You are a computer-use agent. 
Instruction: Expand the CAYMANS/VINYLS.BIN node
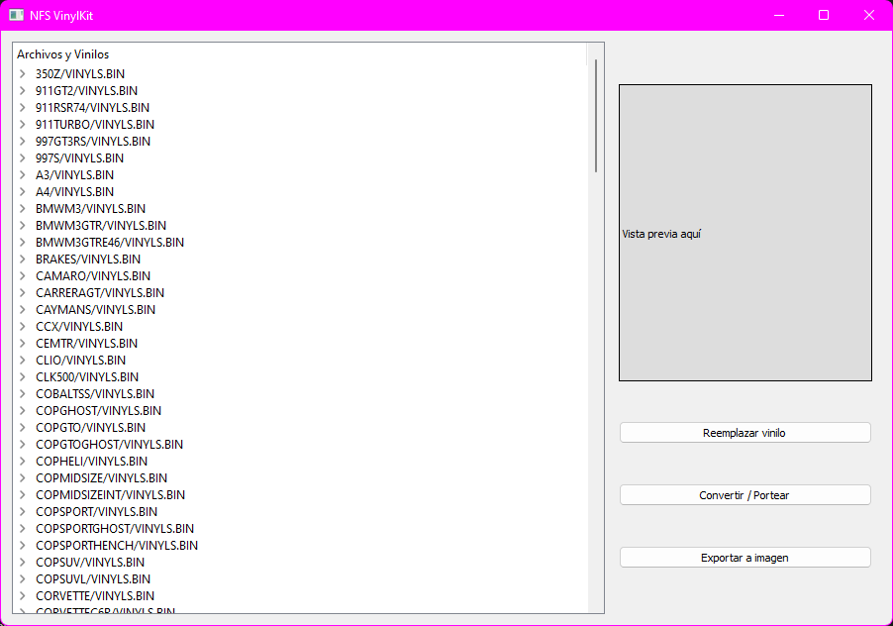click(x=22, y=309)
